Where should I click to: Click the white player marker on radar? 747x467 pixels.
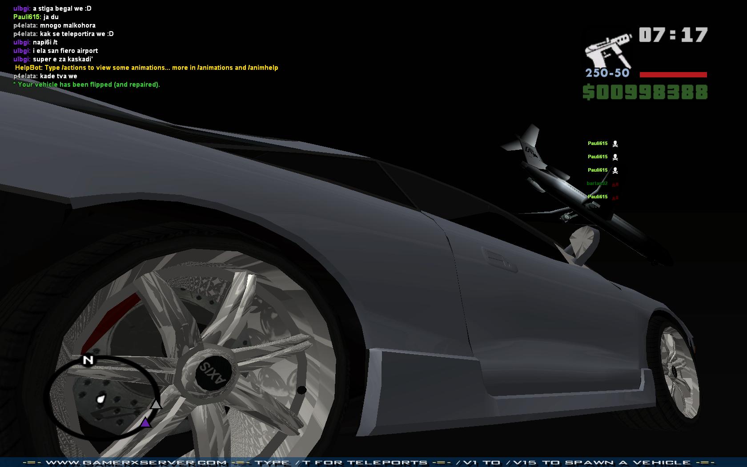click(x=101, y=399)
